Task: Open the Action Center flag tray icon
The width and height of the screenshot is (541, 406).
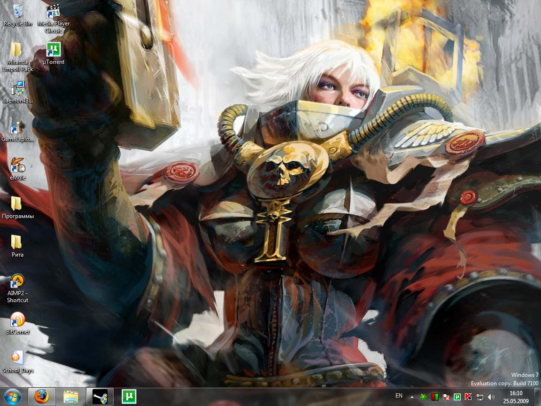Action: [x=446, y=397]
